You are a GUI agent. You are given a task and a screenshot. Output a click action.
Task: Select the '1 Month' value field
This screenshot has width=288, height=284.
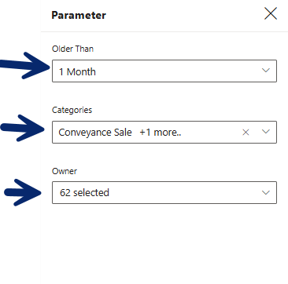(164, 71)
